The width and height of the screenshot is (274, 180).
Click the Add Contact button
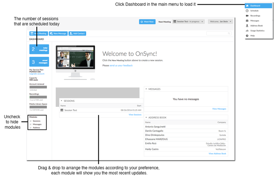77,34
